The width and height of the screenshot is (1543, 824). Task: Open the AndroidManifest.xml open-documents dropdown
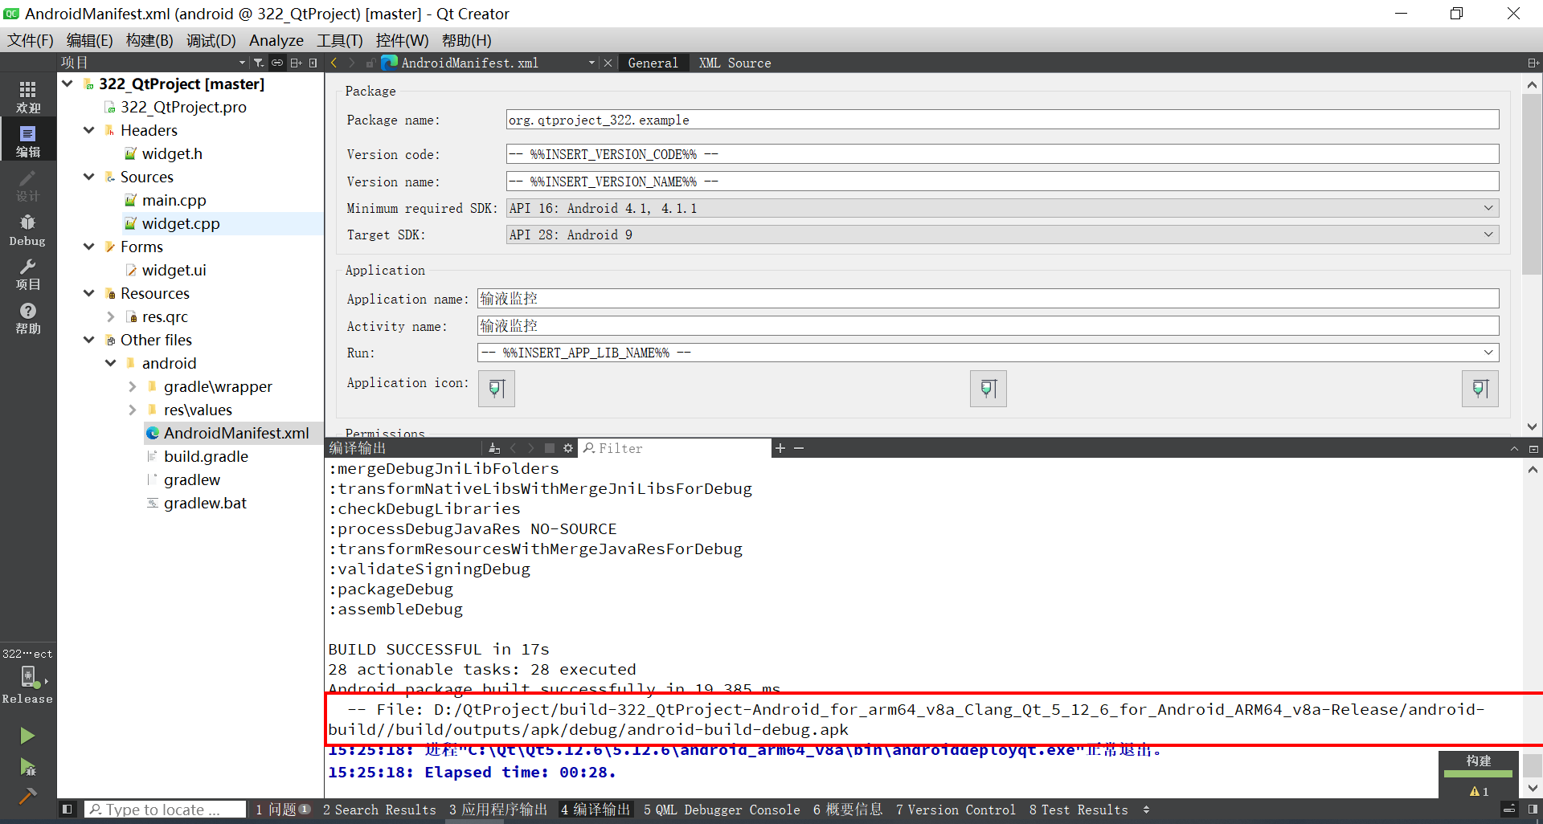click(x=591, y=63)
